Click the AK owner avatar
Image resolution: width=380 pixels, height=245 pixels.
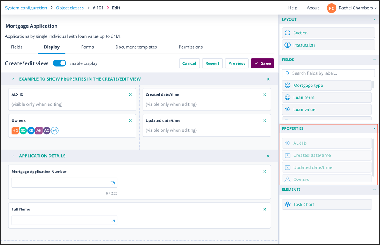click(x=39, y=130)
